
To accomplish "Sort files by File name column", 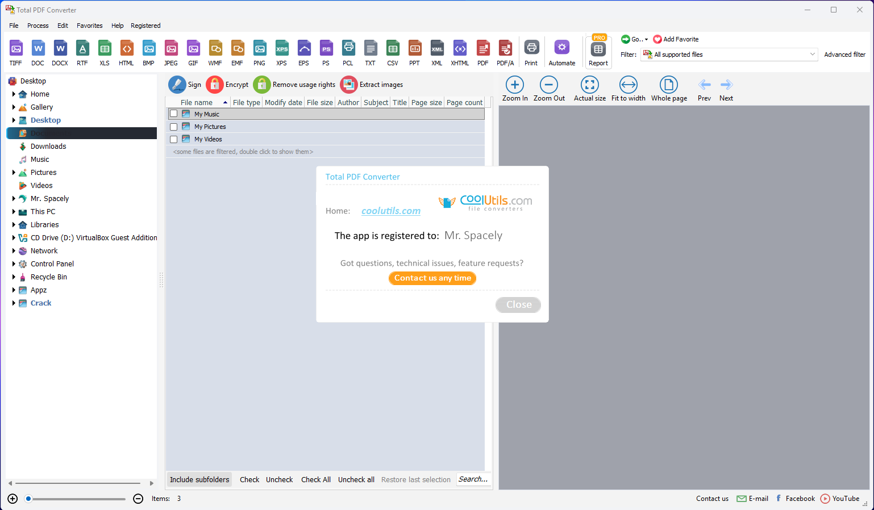I will (197, 103).
